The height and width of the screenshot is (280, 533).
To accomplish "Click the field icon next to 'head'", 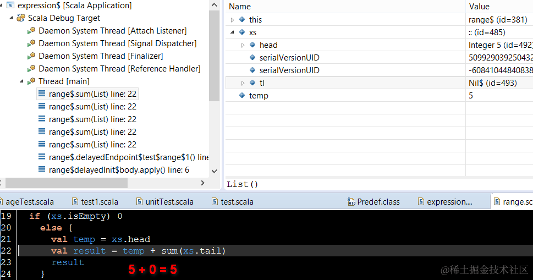I will pos(252,45).
